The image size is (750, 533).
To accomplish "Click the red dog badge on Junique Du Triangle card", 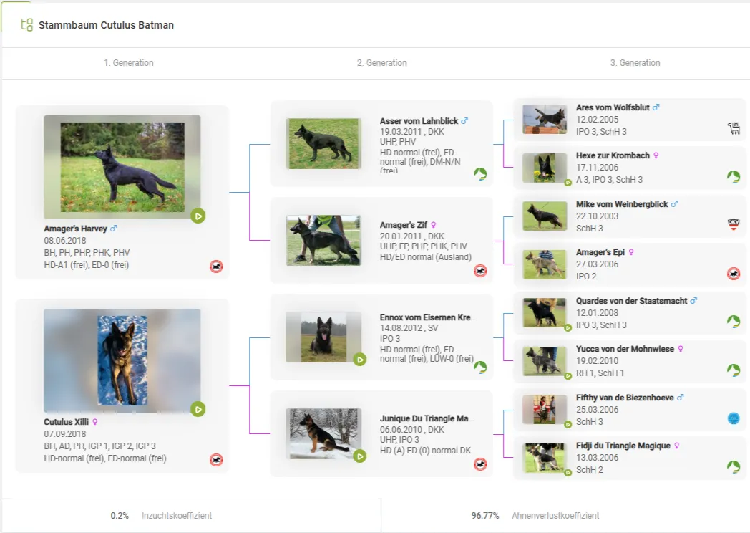I will pos(480,464).
